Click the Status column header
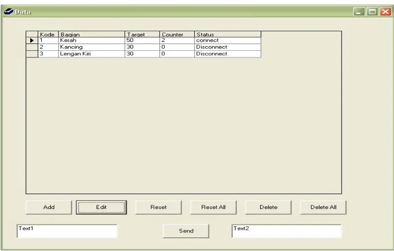 pyautogui.click(x=228, y=34)
